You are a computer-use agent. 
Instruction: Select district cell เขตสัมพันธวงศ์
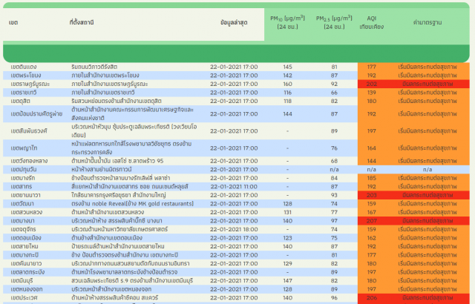tap(29, 131)
